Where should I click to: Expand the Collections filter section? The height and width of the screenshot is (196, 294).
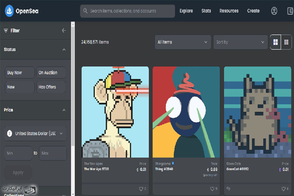[64, 195]
